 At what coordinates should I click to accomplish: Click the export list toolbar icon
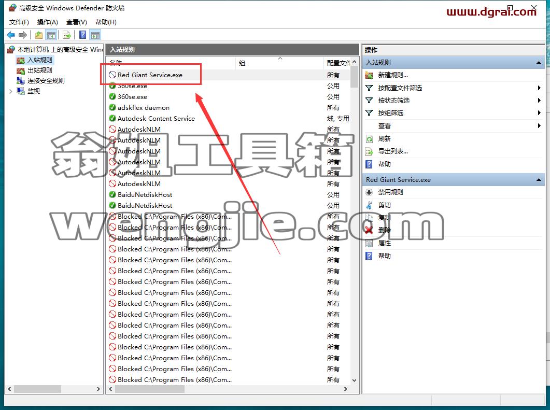click(x=66, y=35)
